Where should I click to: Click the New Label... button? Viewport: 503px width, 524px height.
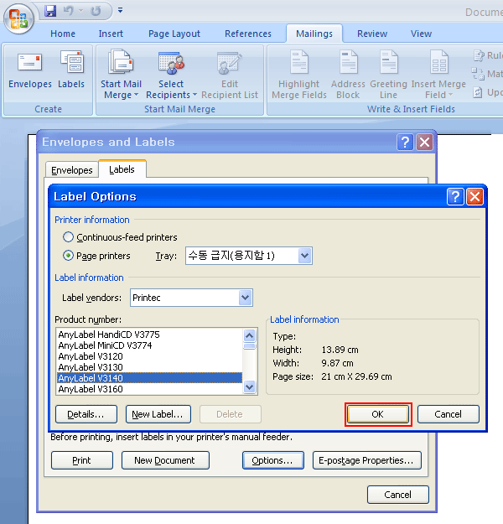(x=158, y=414)
